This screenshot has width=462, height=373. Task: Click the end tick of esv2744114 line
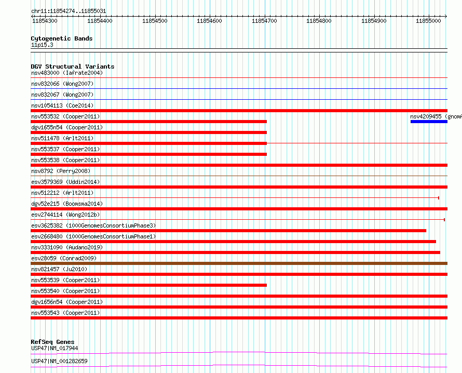pyautogui.click(x=444, y=220)
